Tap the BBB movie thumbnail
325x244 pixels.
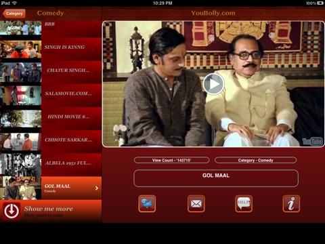pos(20,28)
